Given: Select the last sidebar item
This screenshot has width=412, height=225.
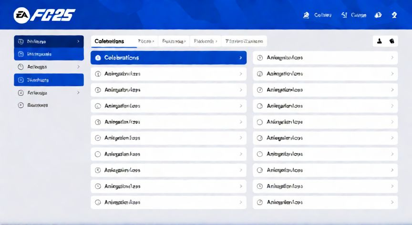Looking at the screenshot, I should coord(49,105).
